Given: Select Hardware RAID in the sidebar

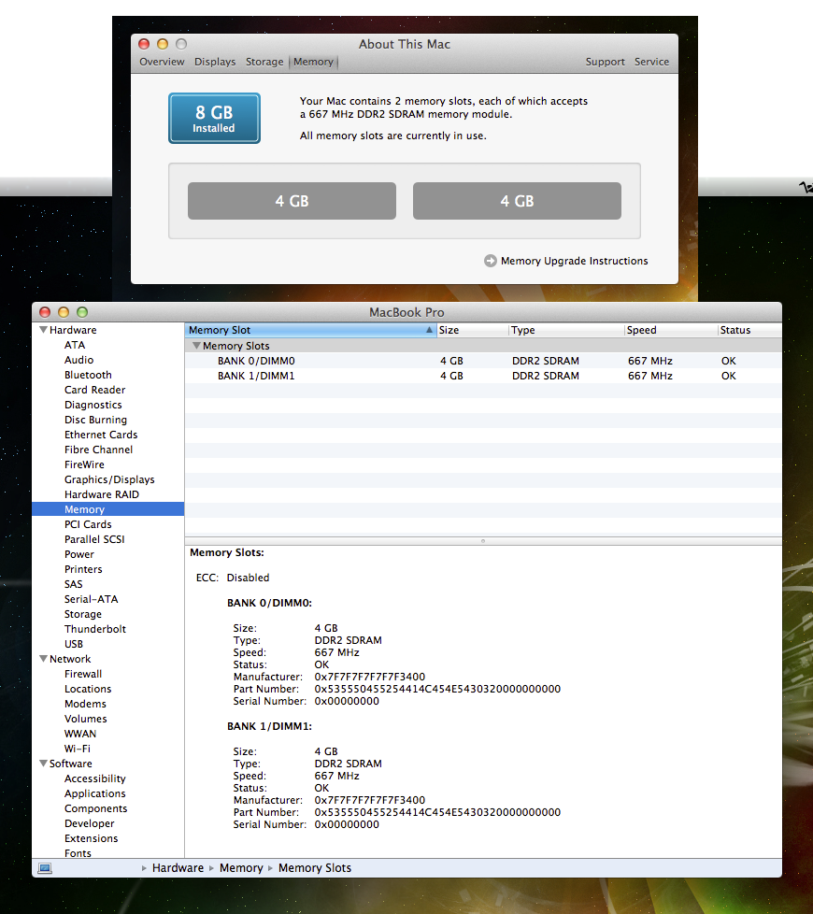Looking at the screenshot, I should (102, 494).
